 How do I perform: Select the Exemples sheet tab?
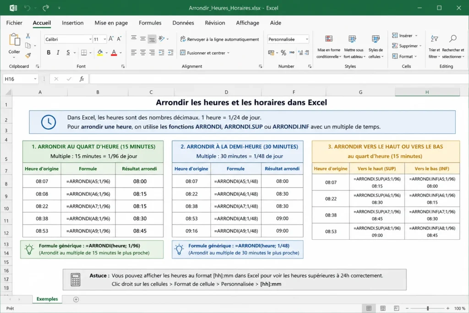pyautogui.click(x=47, y=299)
